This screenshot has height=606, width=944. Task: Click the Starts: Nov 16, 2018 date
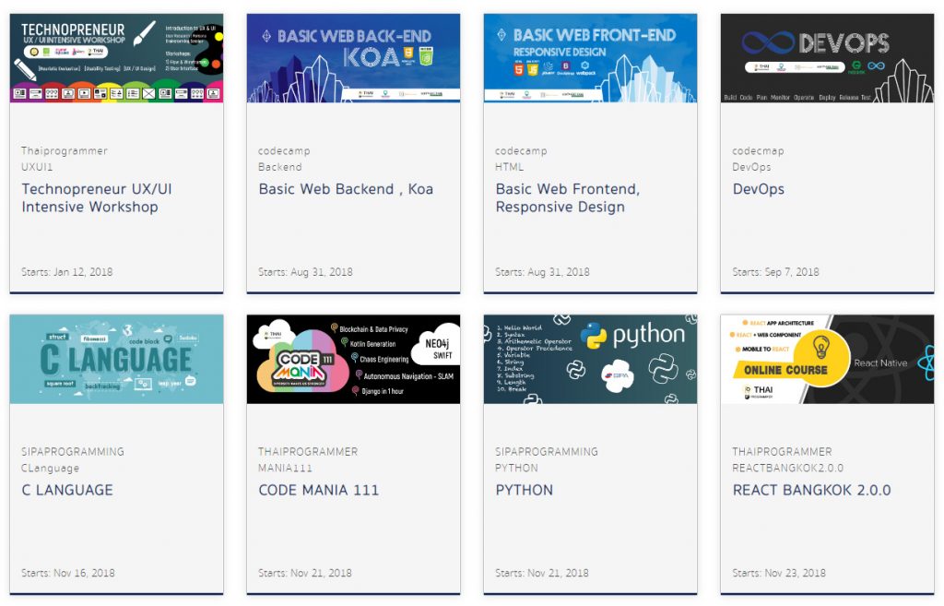pos(68,573)
